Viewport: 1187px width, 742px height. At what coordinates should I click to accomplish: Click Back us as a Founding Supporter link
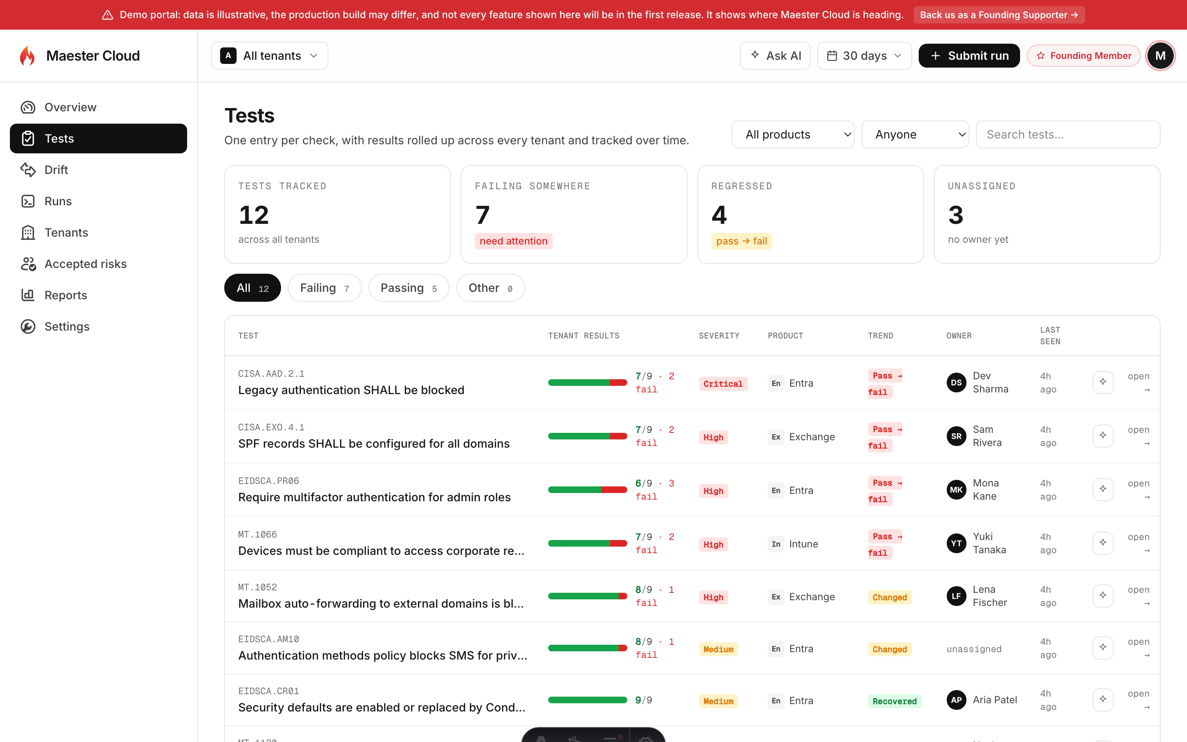click(x=999, y=15)
